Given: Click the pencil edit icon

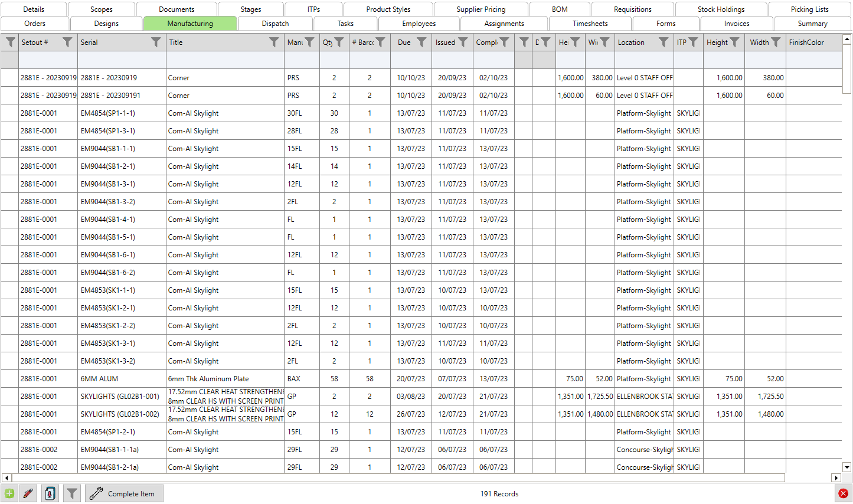Looking at the screenshot, I should (28, 493).
